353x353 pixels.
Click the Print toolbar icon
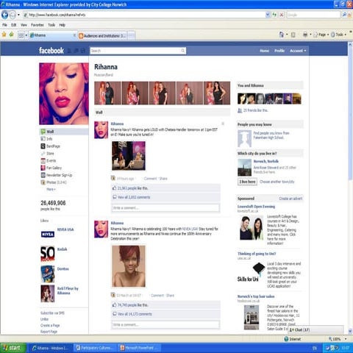pos(305,35)
